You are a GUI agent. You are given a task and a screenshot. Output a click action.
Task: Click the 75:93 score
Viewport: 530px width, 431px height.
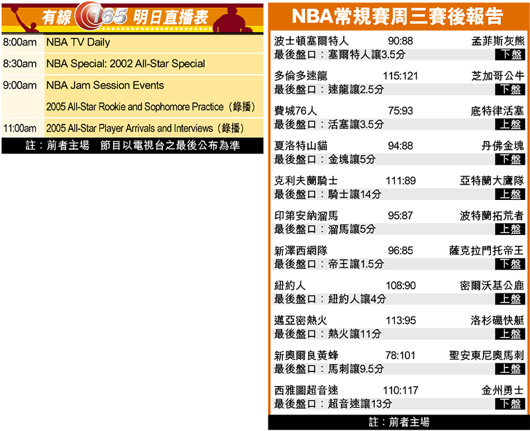click(401, 111)
